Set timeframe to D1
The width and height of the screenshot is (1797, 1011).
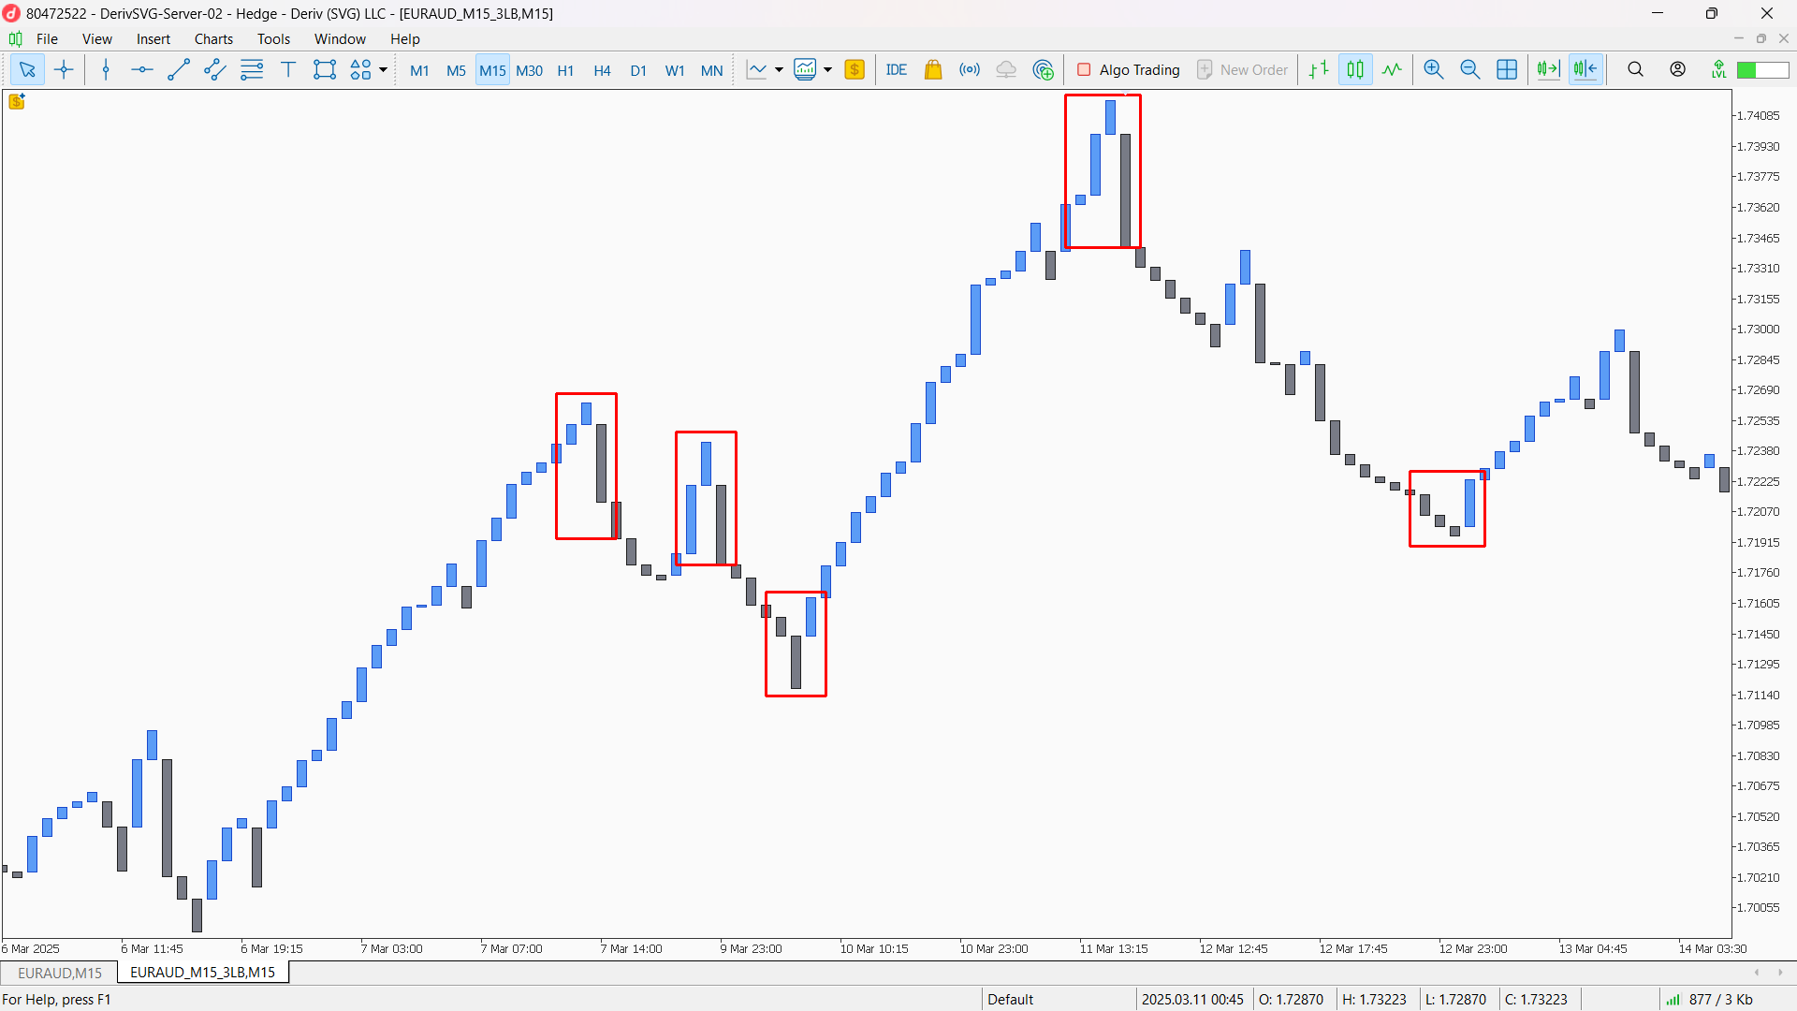point(638,71)
